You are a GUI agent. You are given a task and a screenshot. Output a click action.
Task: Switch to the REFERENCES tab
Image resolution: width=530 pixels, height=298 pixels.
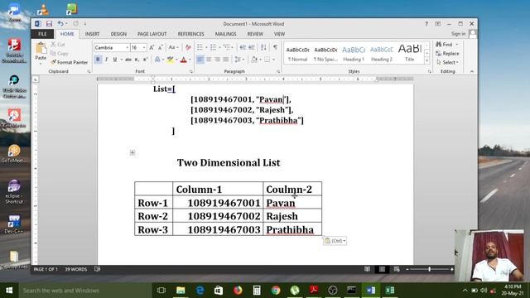coord(191,34)
